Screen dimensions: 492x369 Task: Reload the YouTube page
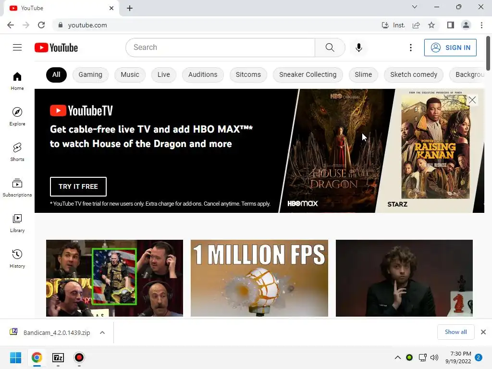tap(41, 25)
